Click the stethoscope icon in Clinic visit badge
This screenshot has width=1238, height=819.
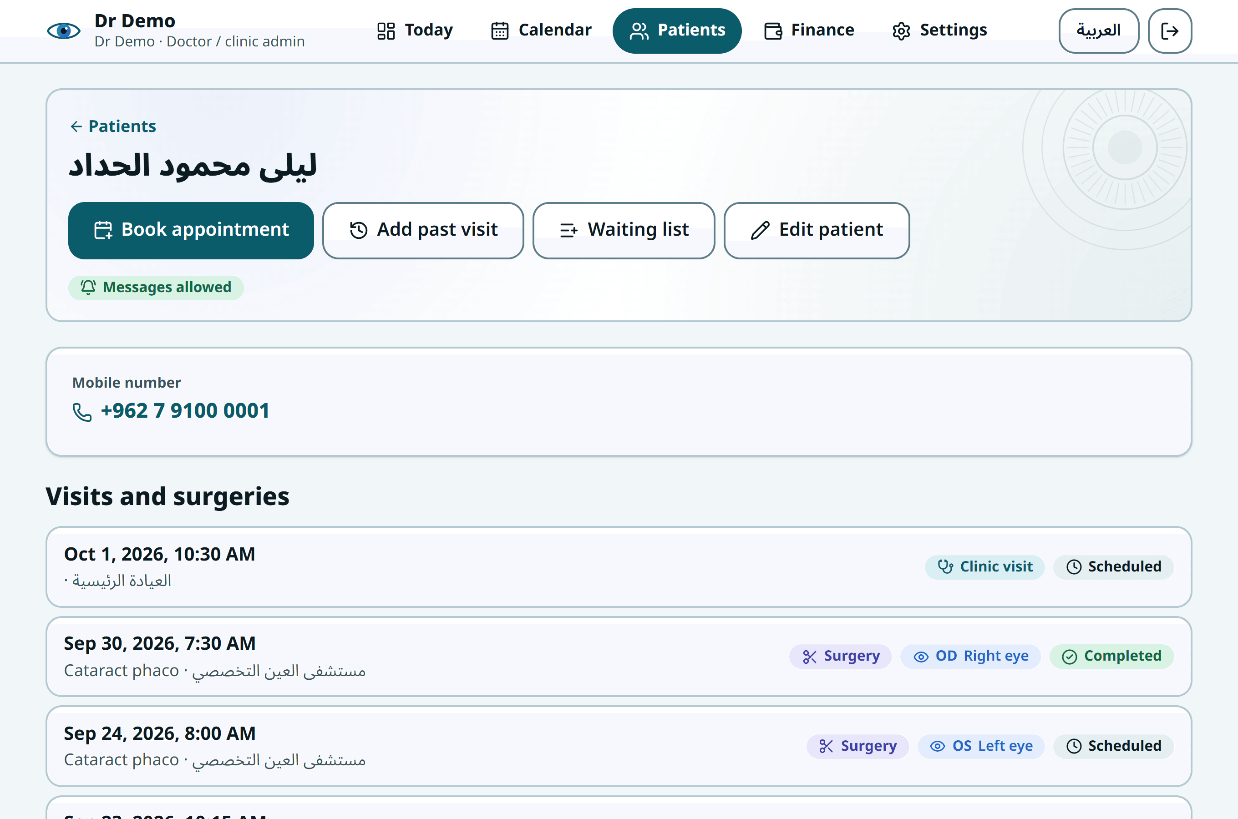(x=945, y=567)
